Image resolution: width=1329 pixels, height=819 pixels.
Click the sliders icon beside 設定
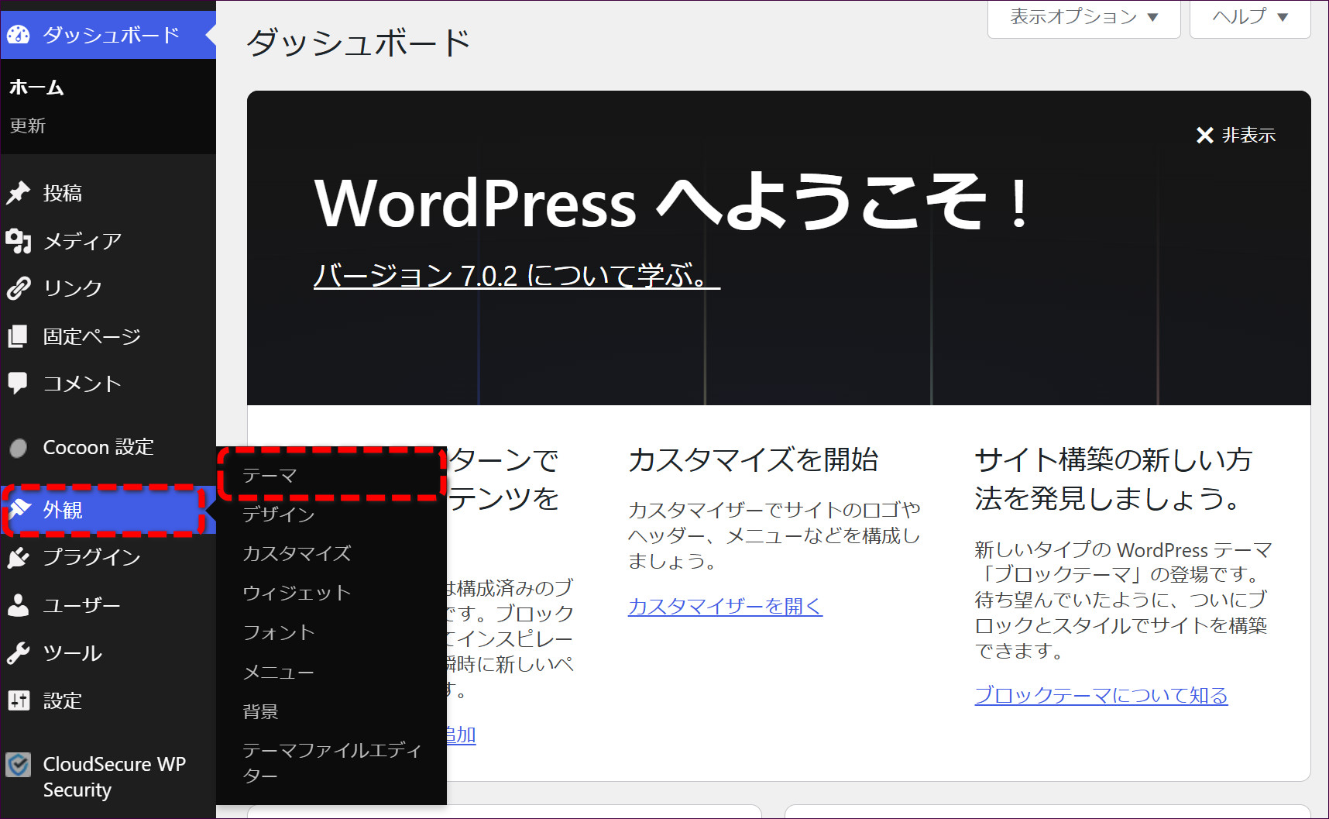coord(19,700)
